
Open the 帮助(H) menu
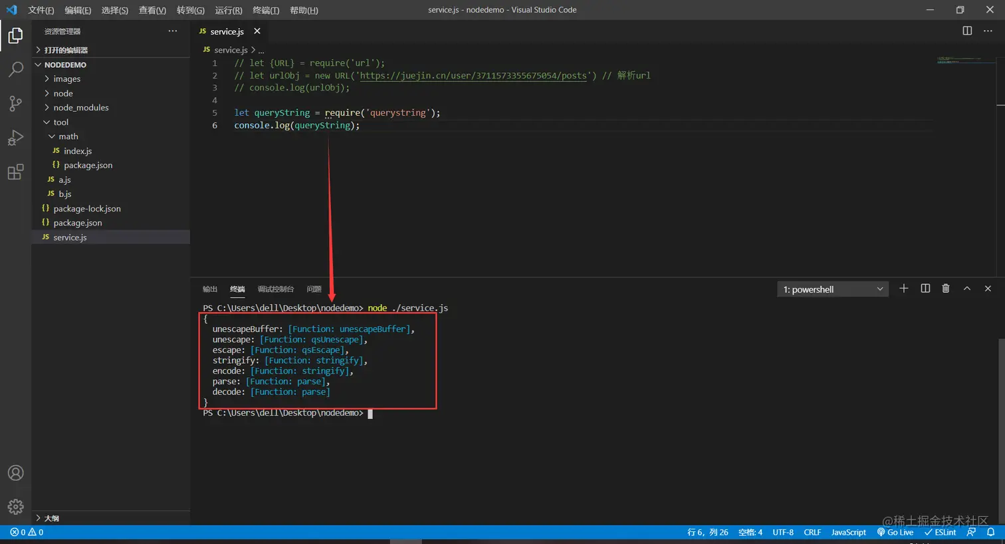(304, 10)
